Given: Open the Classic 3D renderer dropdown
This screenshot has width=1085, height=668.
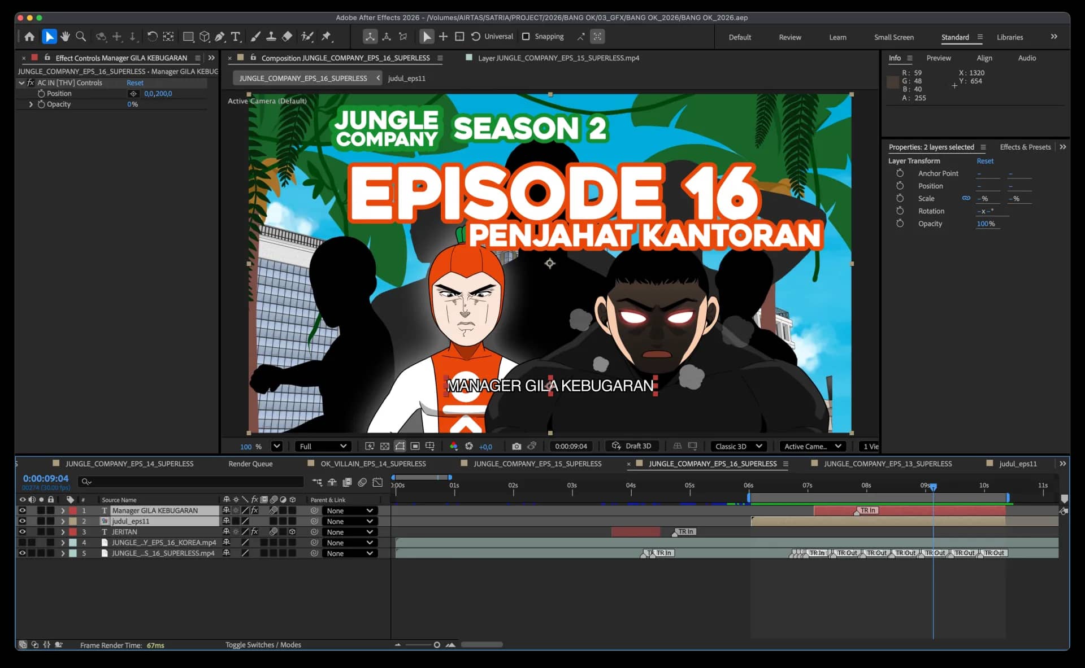Looking at the screenshot, I should pos(739,446).
